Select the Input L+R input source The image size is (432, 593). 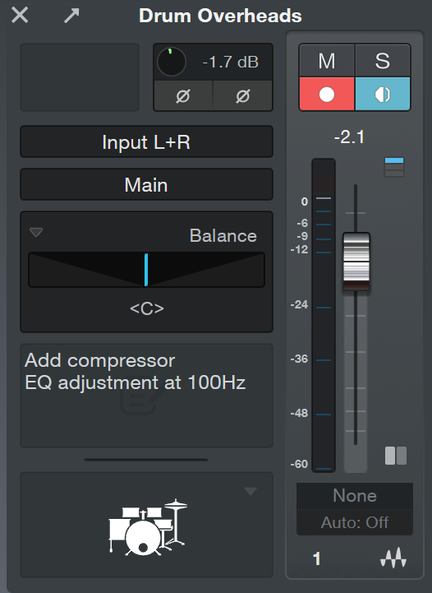[146, 141]
